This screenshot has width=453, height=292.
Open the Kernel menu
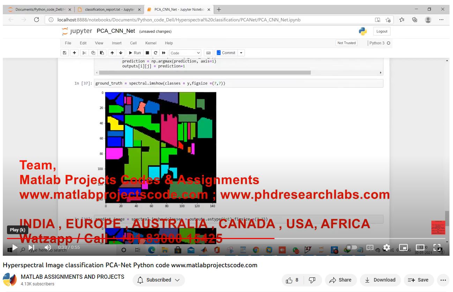(151, 43)
